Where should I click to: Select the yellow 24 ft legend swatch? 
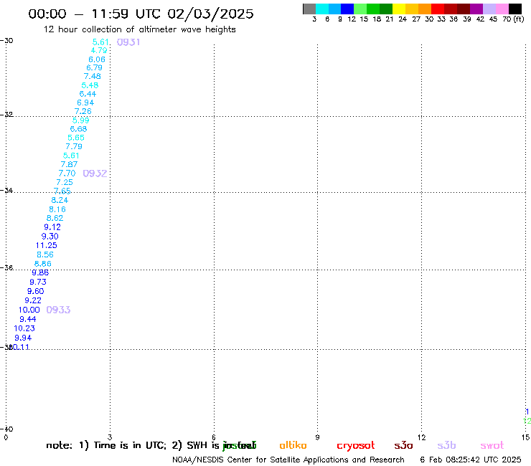click(399, 9)
